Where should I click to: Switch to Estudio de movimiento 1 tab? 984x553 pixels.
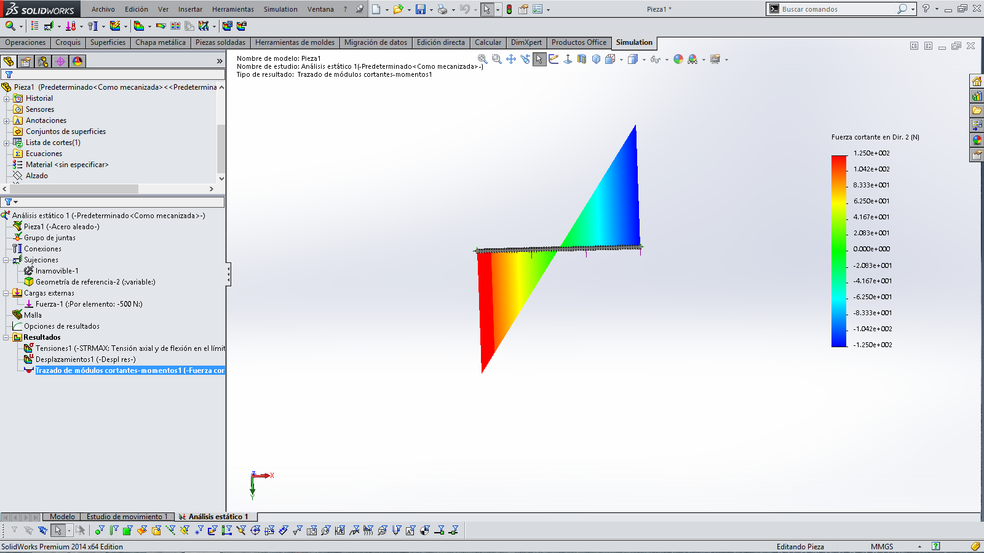click(x=127, y=517)
